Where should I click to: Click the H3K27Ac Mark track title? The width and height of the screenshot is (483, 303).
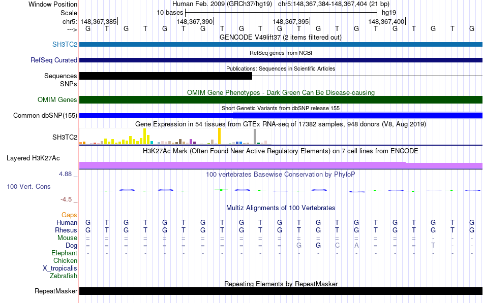pyautogui.click(x=281, y=151)
